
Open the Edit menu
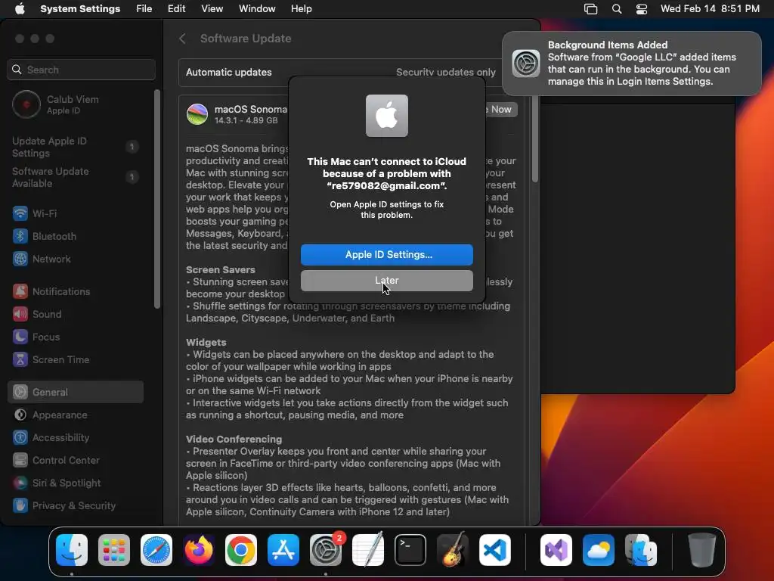pos(176,9)
